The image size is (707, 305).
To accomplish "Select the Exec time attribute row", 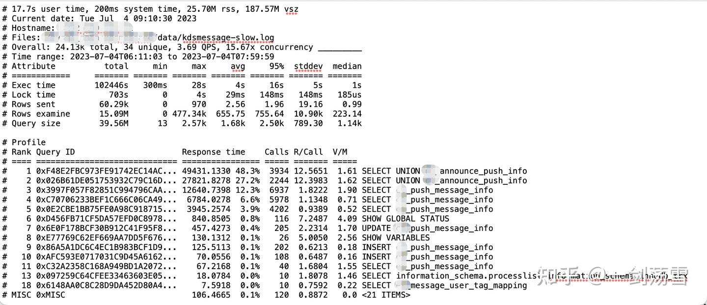I will [32, 85].
